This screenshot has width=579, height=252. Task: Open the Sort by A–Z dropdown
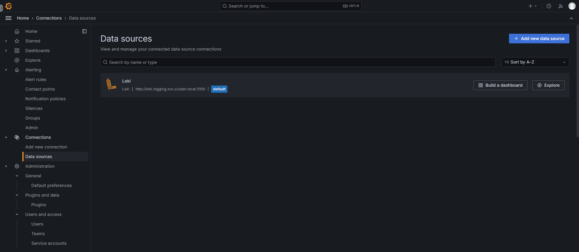click(535, 62)
